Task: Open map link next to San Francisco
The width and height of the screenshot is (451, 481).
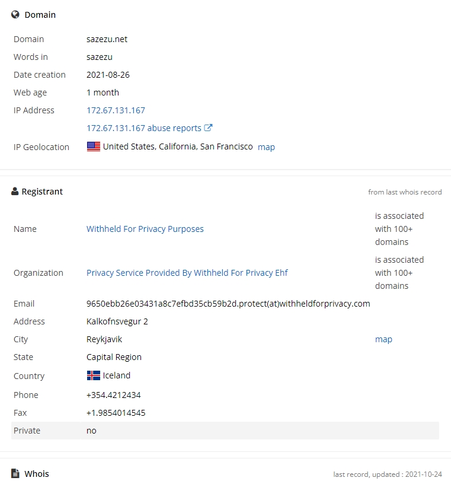Action: [266, 147]
